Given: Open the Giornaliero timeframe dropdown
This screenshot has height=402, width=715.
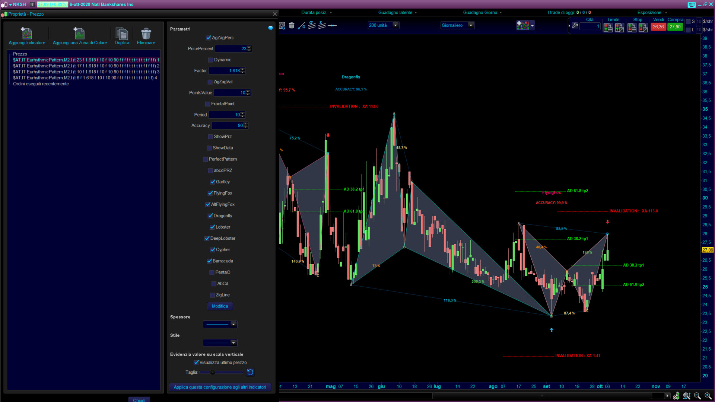Looking at the screenshot, I should coord(471,25).
